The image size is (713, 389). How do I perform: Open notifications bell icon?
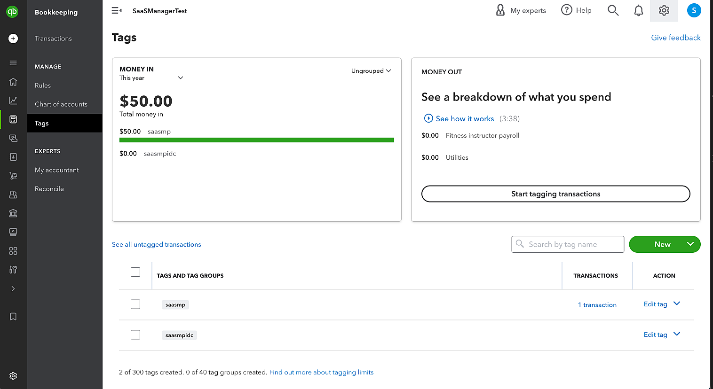[x=638, y=10]
